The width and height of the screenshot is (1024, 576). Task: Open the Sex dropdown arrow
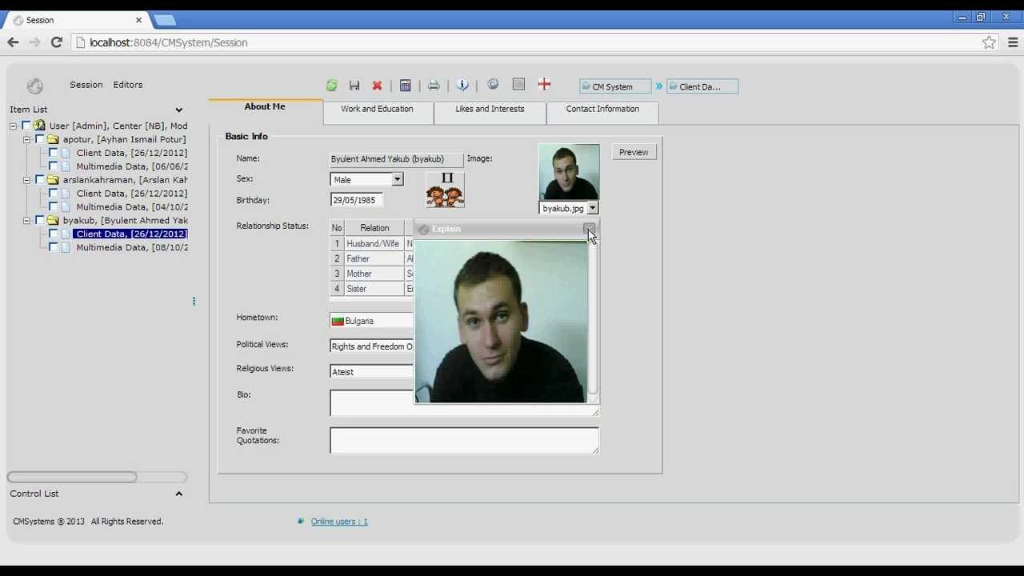coord(397,179)
